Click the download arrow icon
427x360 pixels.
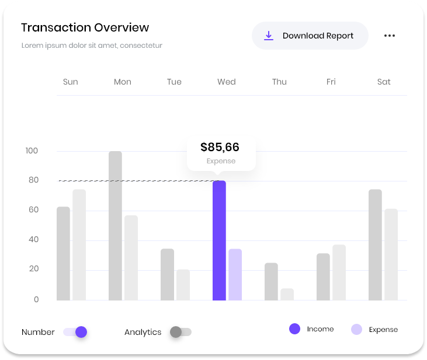click(269, 36)
